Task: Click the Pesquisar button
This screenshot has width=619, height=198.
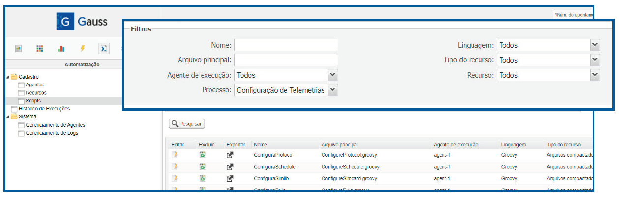Action: (187, 124)
